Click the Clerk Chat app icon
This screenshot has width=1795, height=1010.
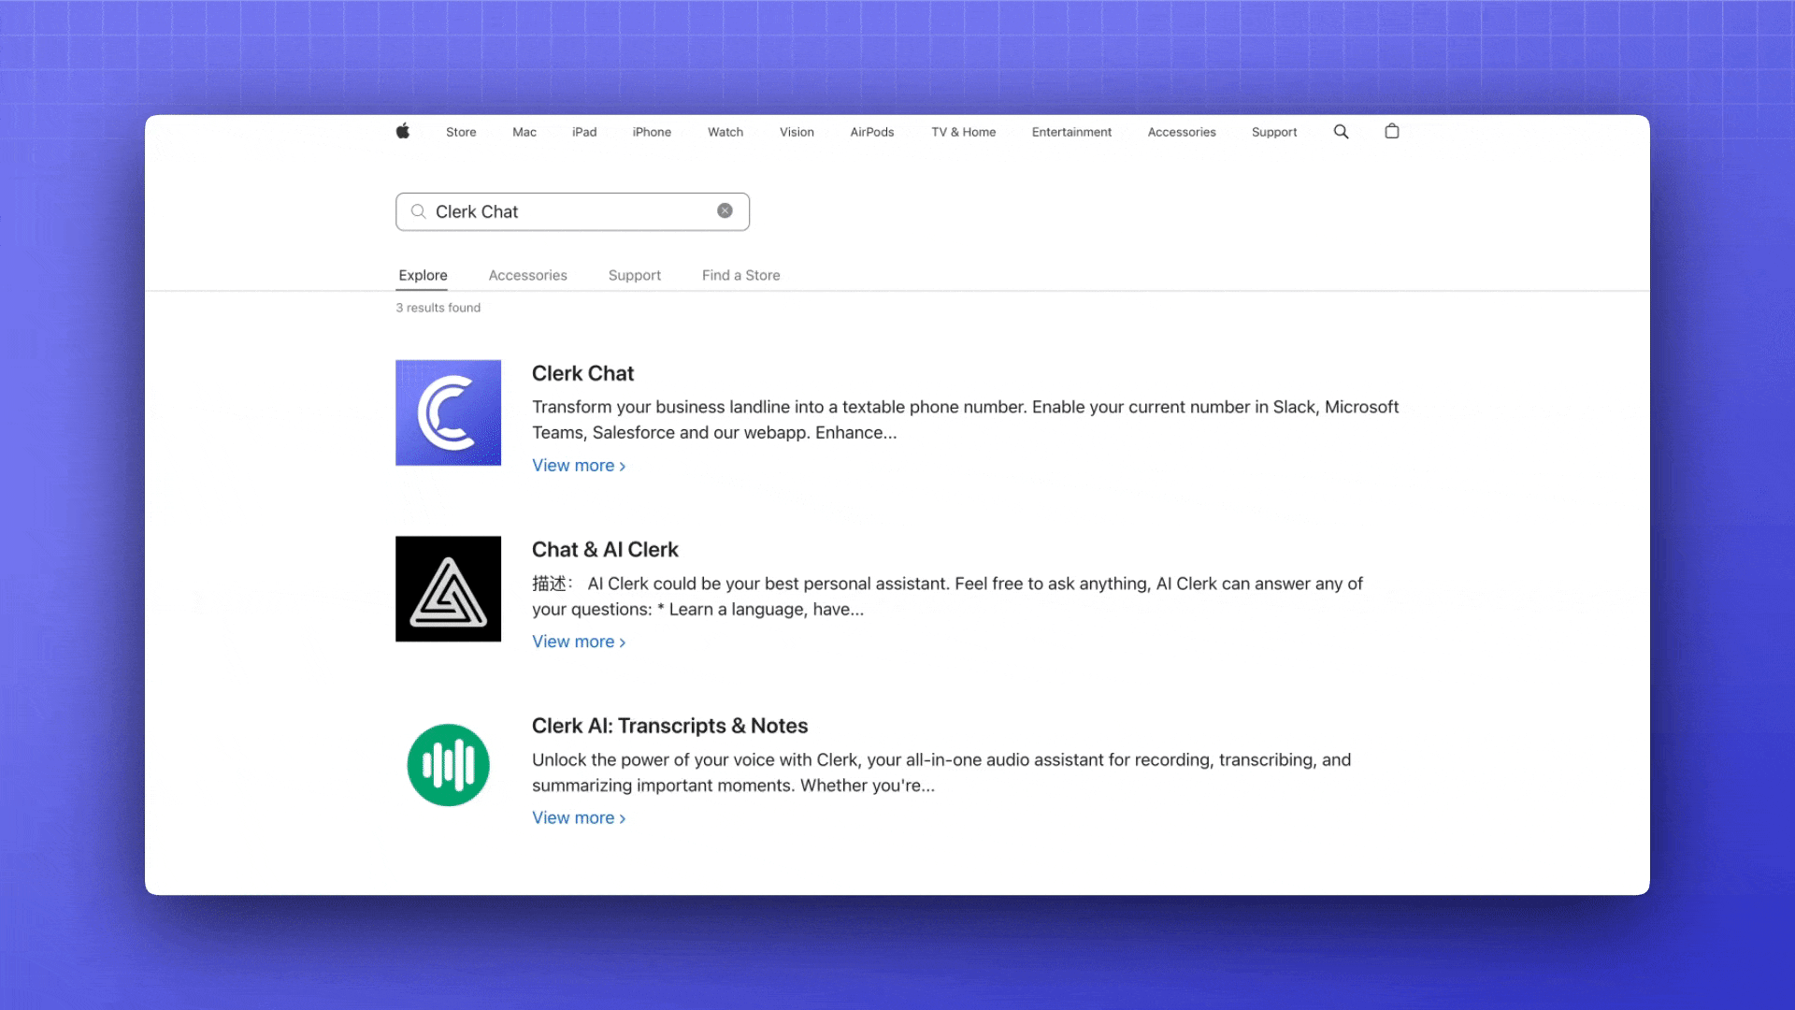[x=448, y=412]
